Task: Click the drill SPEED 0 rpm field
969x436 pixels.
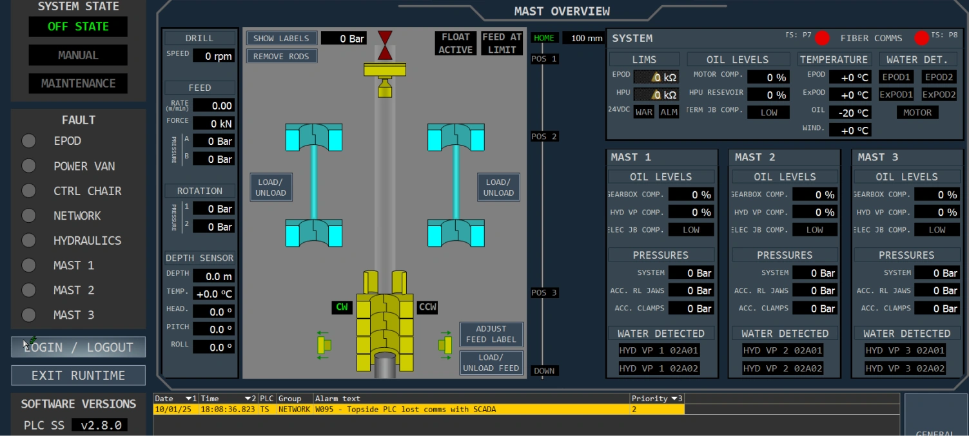Action: 214,56
